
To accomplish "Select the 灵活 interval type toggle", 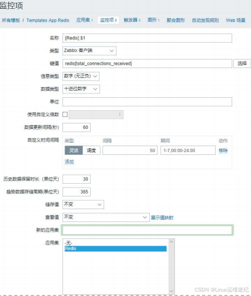I will tap(74, 150).
